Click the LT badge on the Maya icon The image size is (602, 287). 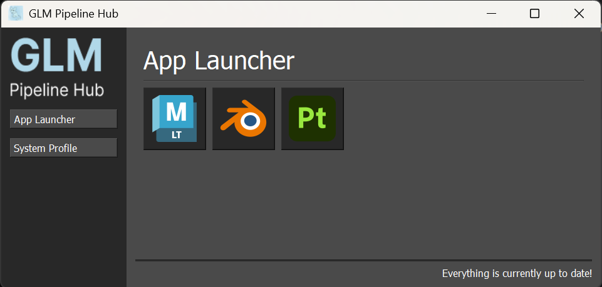(176, 134)
